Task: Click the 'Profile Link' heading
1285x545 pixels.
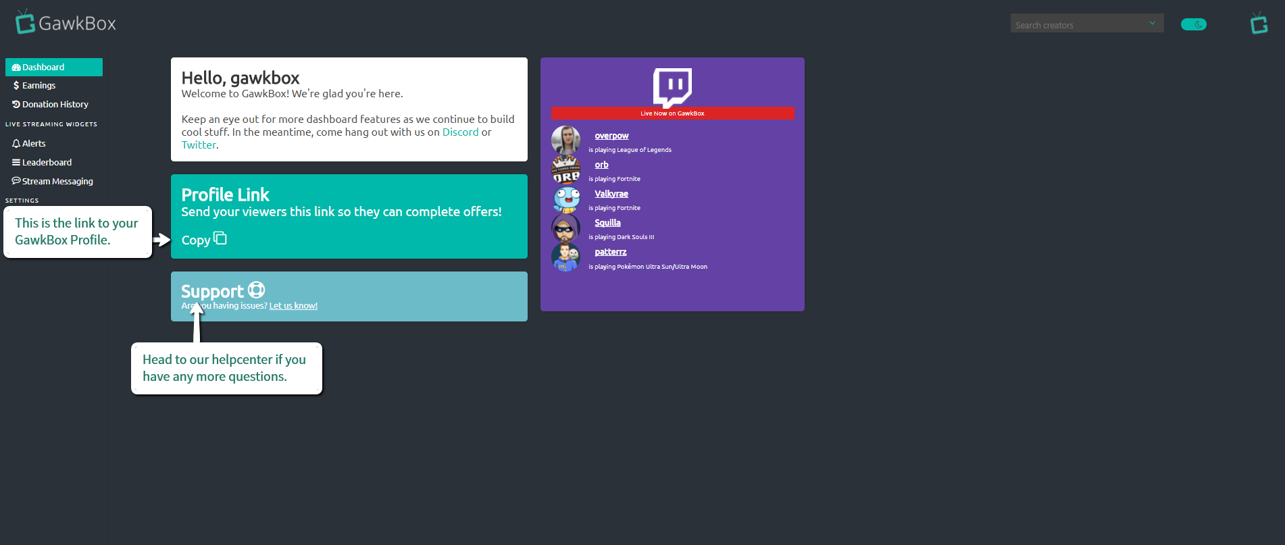Action: [x=226, y=194]
